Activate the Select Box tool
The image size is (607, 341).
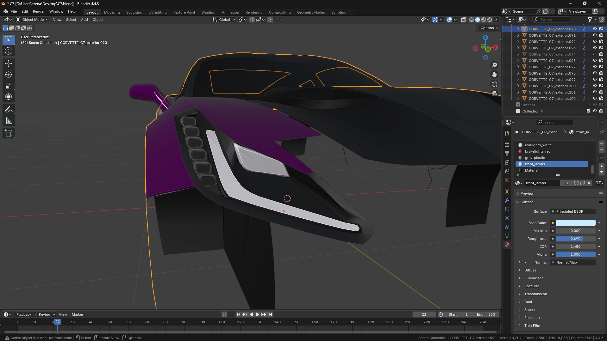pos(9,40)
